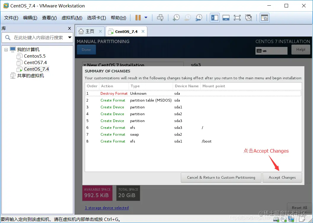Click the hard disk status icon
Image resolution: width=313 pixels, height=223 pixels.
pyautogui.click(x=277, y=220)
